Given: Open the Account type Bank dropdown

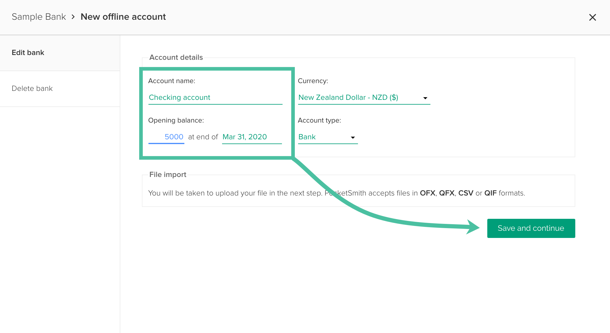Looking at the screenshot, I should click(x=328, y=137).
